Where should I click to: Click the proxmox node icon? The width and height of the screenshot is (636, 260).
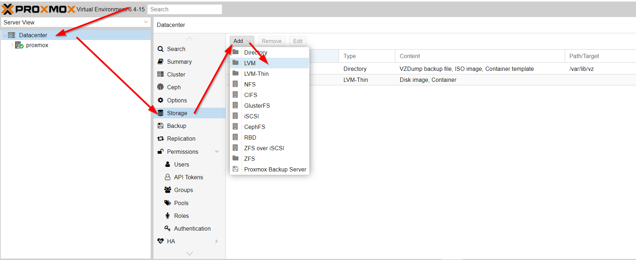[x=19, y=45]
